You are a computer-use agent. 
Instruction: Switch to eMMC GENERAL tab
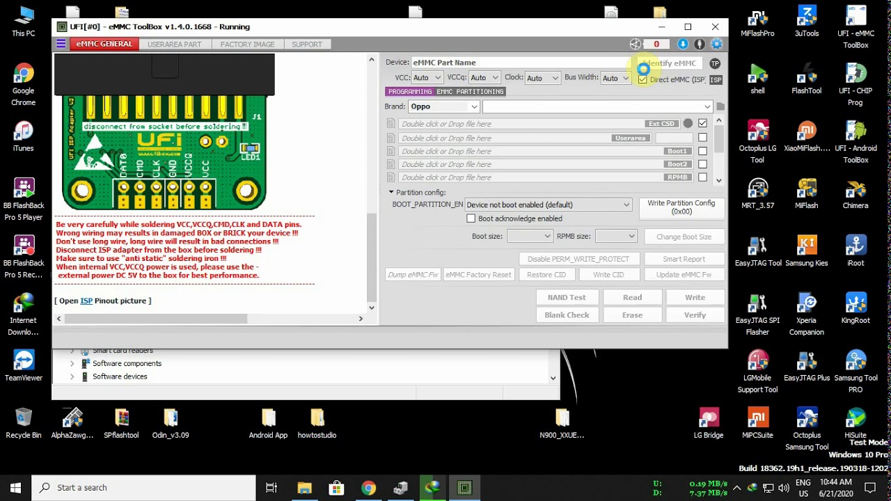[104, 44]
